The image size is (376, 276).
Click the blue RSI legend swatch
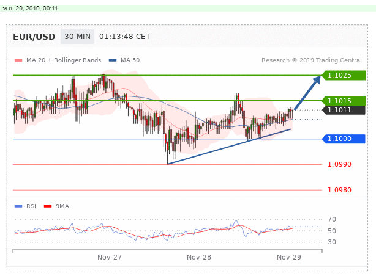pyautogui.click(x=18, y=206)
